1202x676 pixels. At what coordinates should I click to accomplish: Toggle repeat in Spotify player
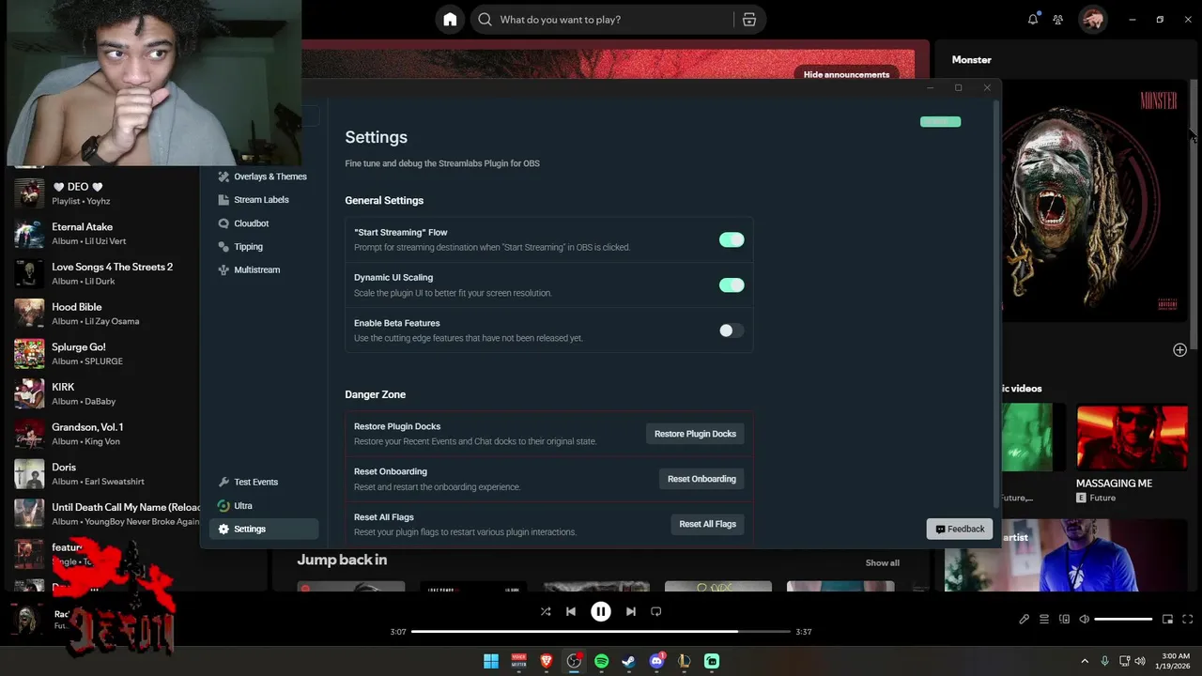[656, 611]
